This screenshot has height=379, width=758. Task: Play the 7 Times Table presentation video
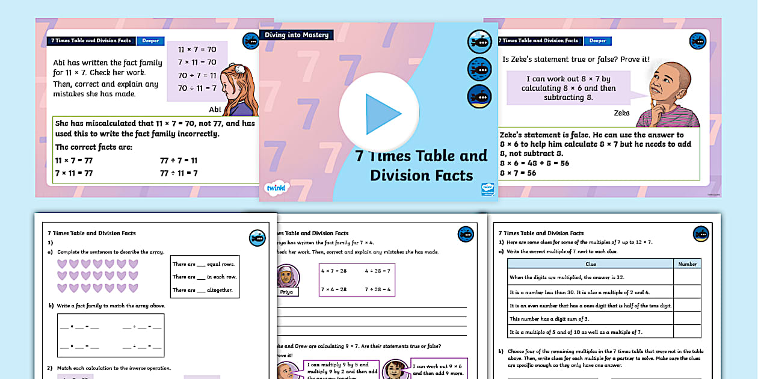[378, 113]
